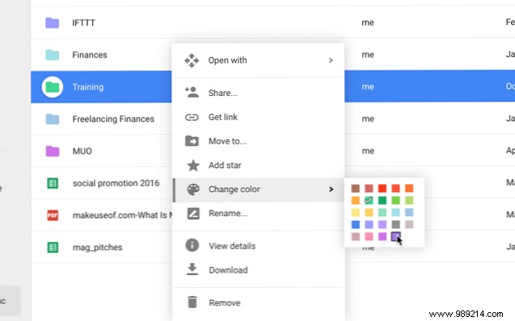Expand the Change color submenu arrow

(331, 190)
